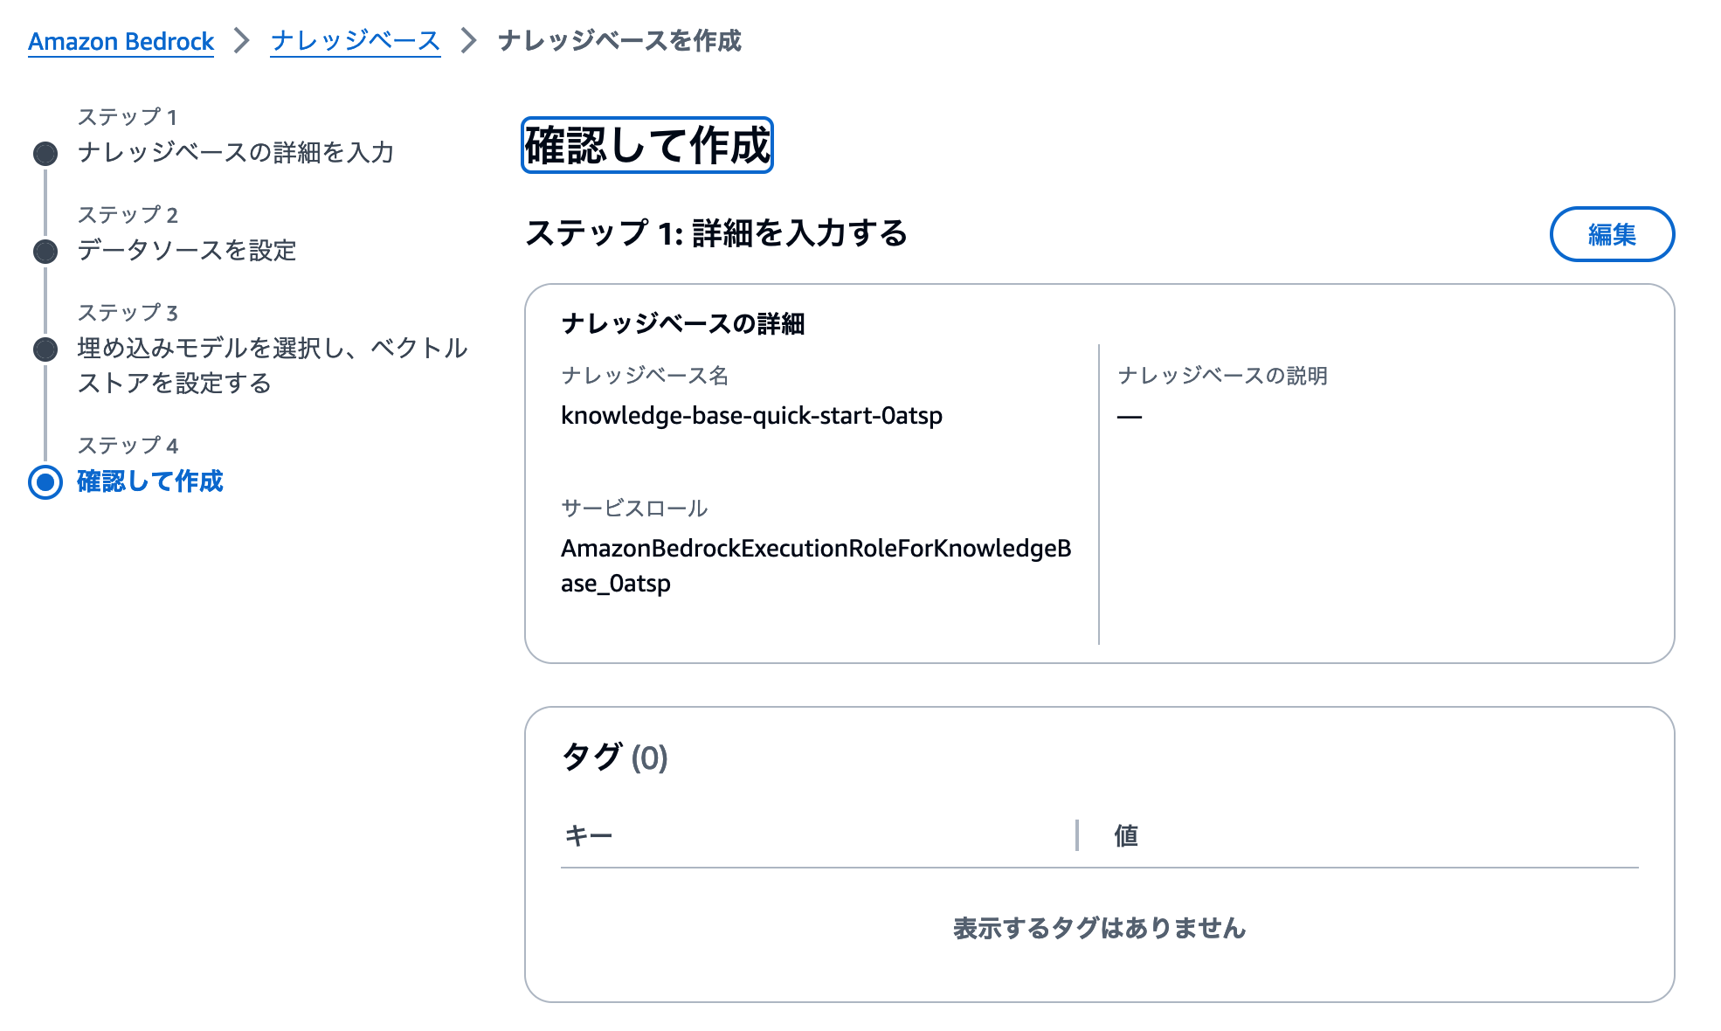The height and width of the screenshot is (1031, 1721).
Task: Select the step link ナレッジベースの詳細を入力
Action: [235, 153]
